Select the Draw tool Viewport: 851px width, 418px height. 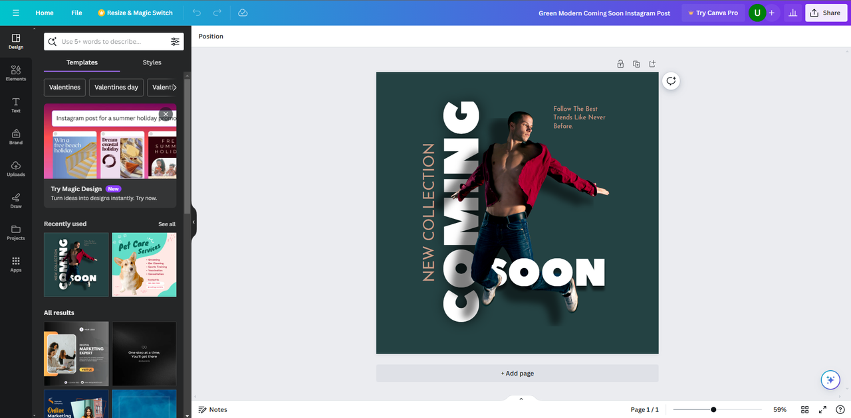16,200
